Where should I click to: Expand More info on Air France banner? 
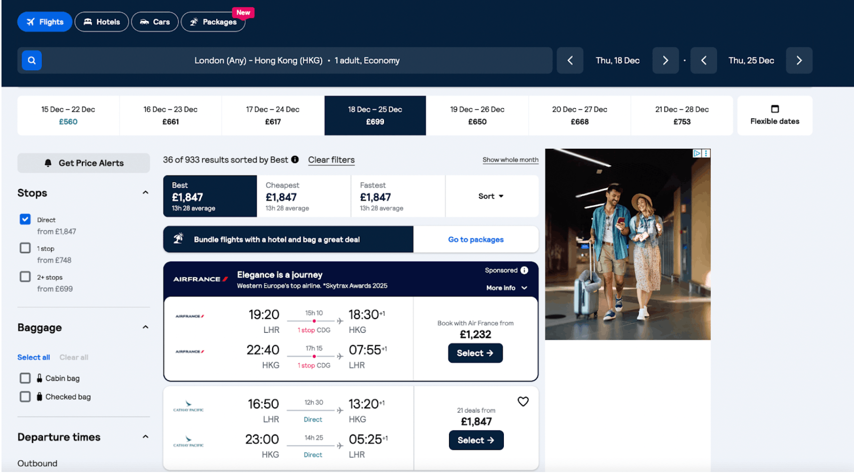pos(505,288)
